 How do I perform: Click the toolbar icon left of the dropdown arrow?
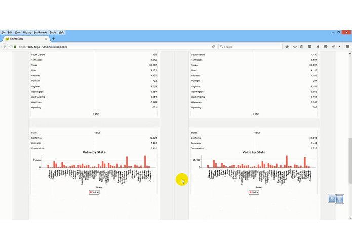tap(334, 47)
